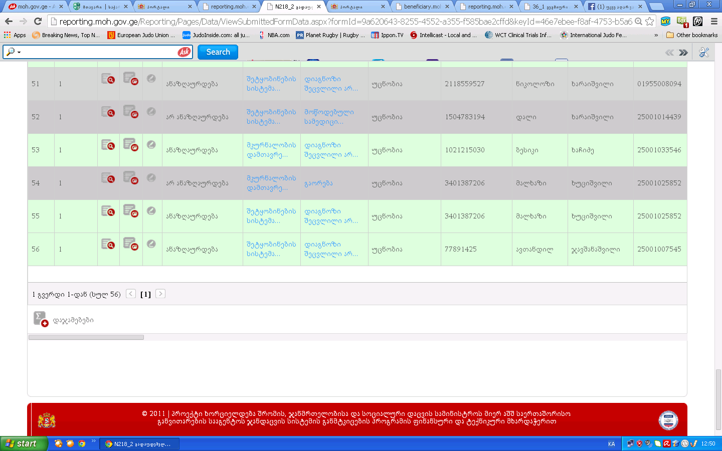
Task: Open the Chrome hamburger menu
Action: click(x=714, y=21)
